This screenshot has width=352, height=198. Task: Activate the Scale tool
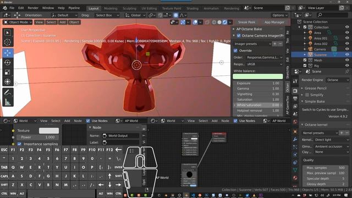pyautogui.click(x=8, y=72)
